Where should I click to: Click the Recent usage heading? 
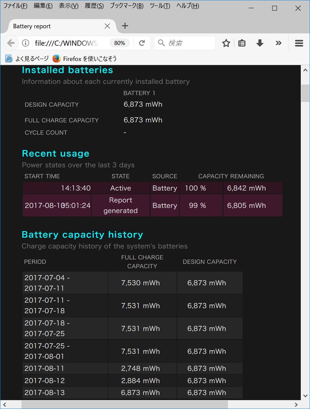click(x=56, y=153)
